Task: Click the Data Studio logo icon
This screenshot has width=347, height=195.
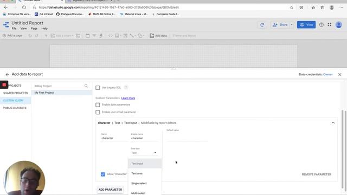Action: pos(6,25)
